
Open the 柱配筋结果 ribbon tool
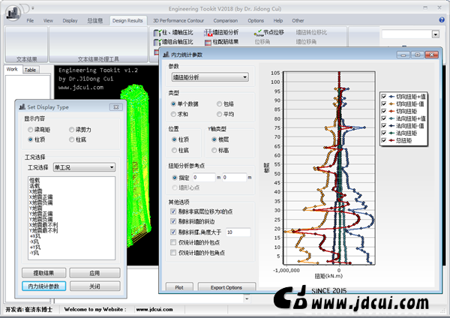coord(221,42)
